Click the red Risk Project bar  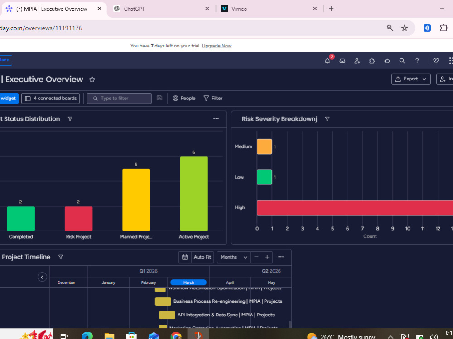click(x=78, y=218)
